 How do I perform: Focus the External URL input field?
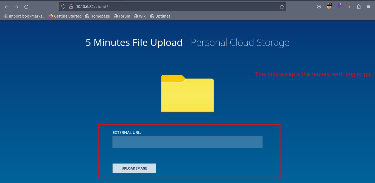(187, 142)
